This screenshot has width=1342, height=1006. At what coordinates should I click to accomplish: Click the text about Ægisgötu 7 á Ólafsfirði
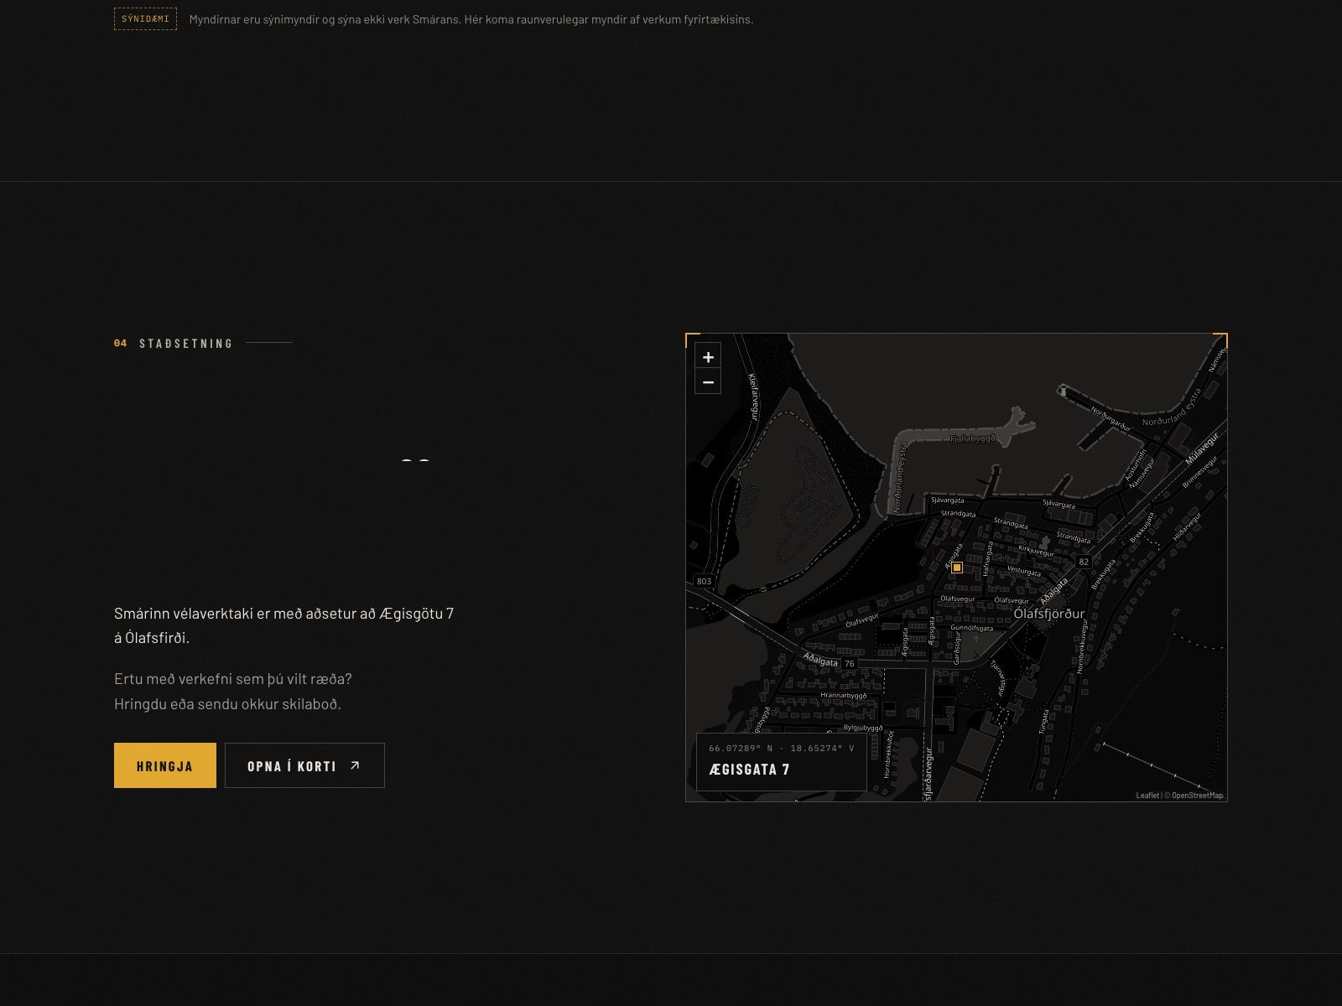[283, 625]
